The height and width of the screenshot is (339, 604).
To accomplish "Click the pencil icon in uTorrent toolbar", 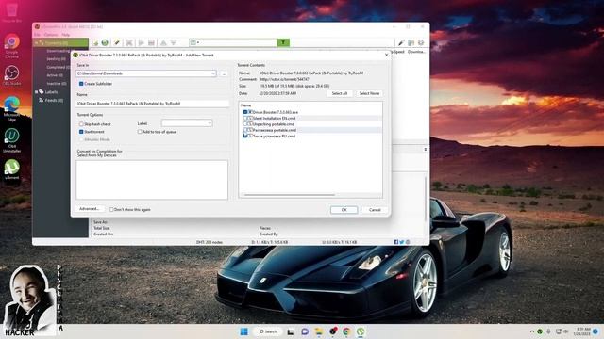I will pyautogui.click(x=401, y=42).
